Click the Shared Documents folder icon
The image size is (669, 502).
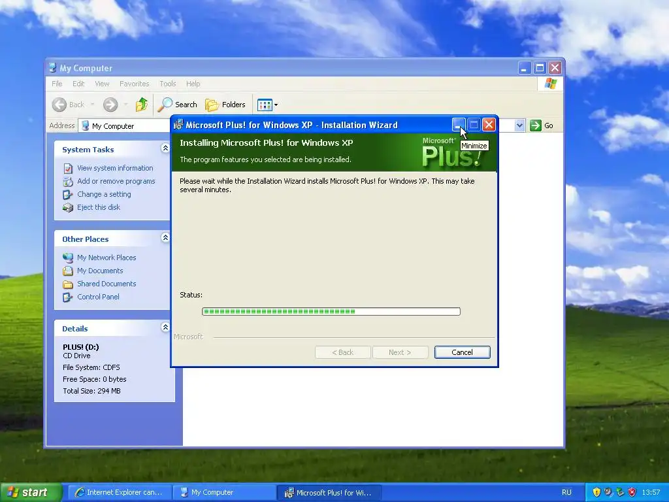tap(68, 284)
